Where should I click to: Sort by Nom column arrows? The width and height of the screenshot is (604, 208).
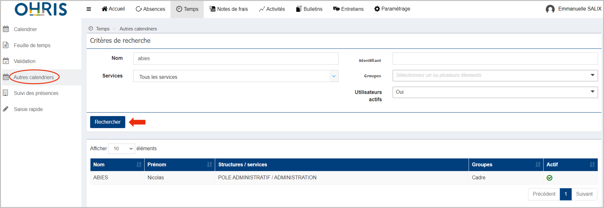[139, 164]
